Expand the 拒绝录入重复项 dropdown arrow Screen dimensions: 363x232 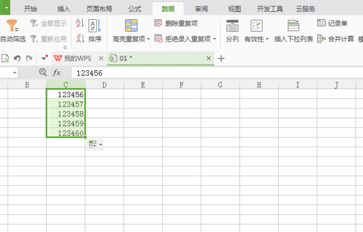(x=214, y=39)
